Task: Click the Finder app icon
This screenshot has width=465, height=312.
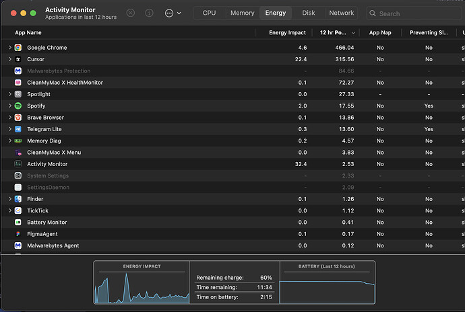Action: click(18, 199)
